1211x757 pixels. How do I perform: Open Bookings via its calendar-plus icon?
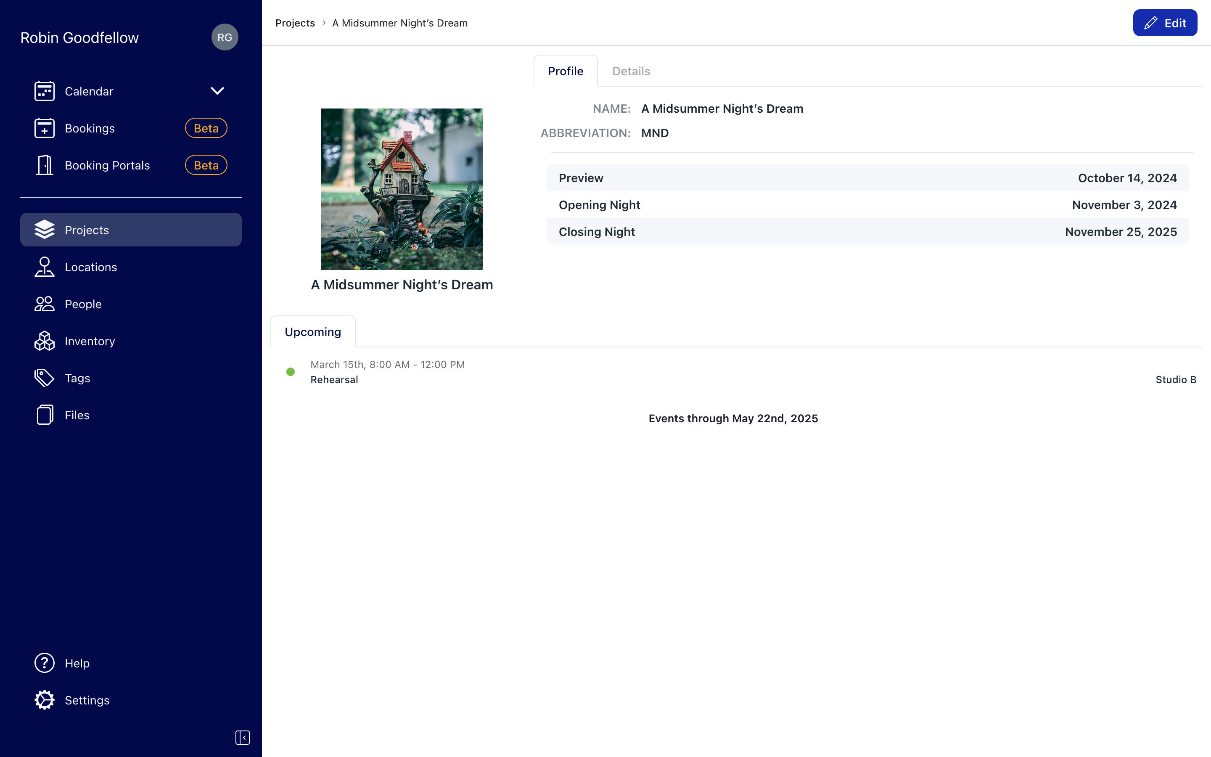[x=44, y=128]
